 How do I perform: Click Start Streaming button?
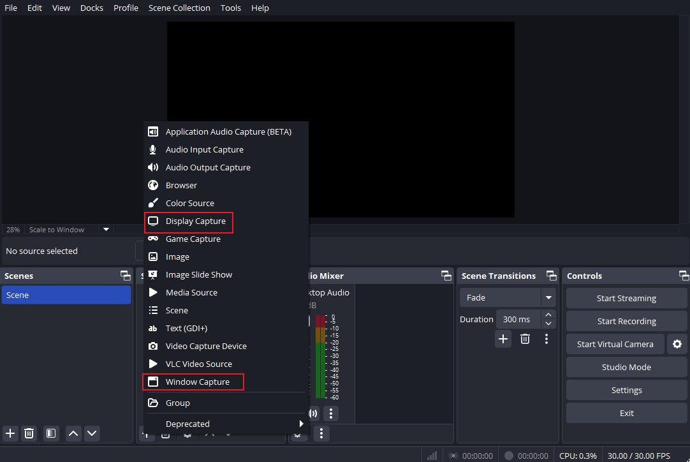[626, 298]
